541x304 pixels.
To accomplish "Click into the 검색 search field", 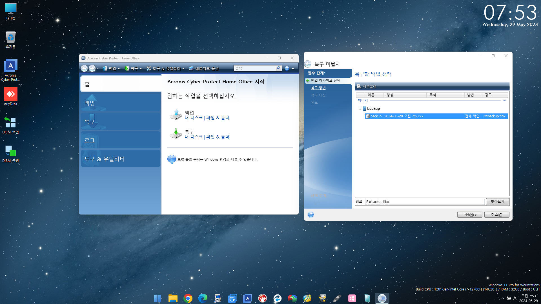I will point(254,68).
